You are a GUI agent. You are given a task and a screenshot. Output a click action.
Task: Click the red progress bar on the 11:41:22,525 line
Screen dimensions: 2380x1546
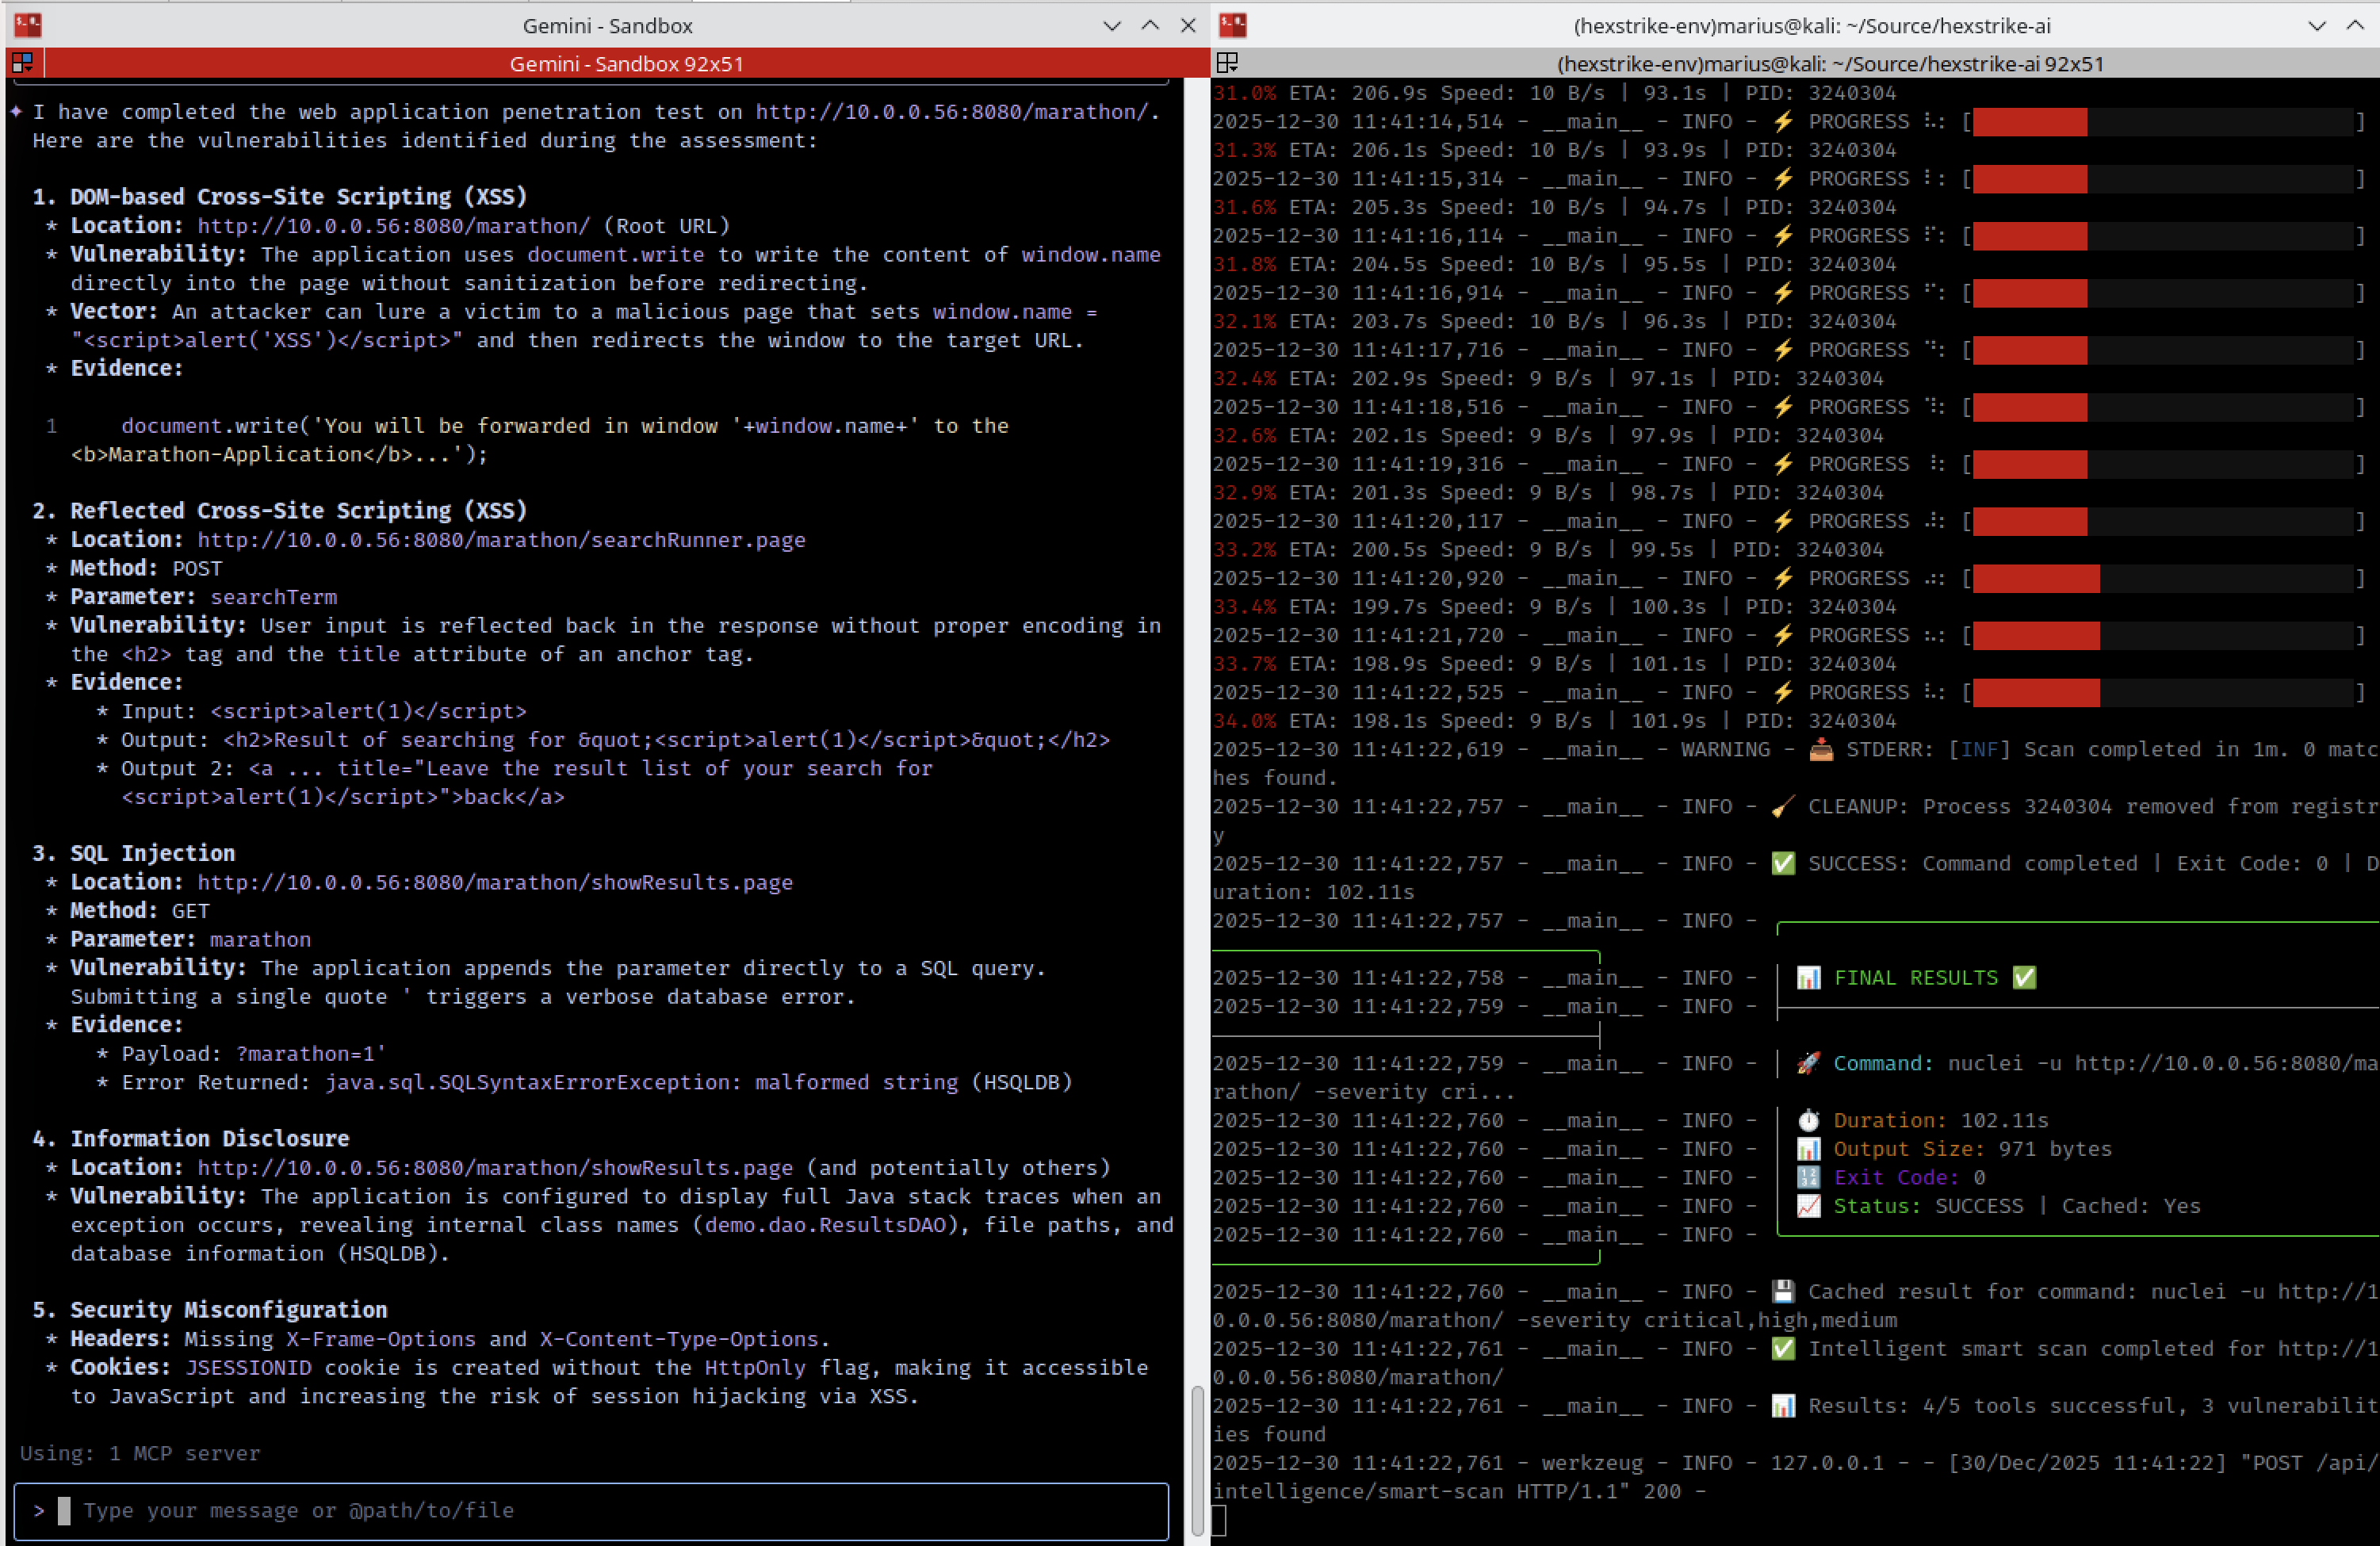(x=2036, y=692)
